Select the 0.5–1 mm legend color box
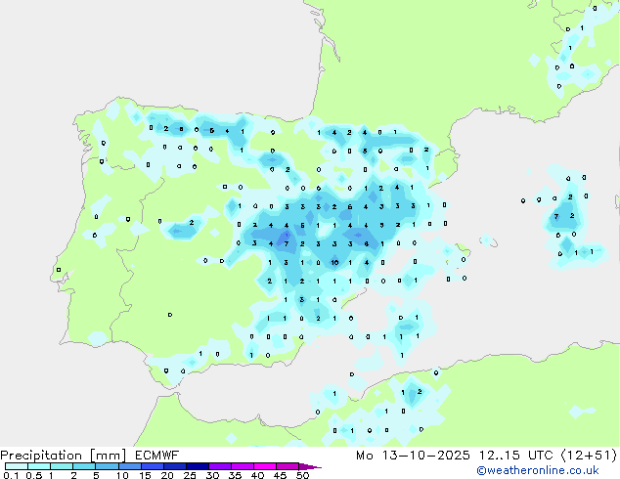 coord(39,466)
